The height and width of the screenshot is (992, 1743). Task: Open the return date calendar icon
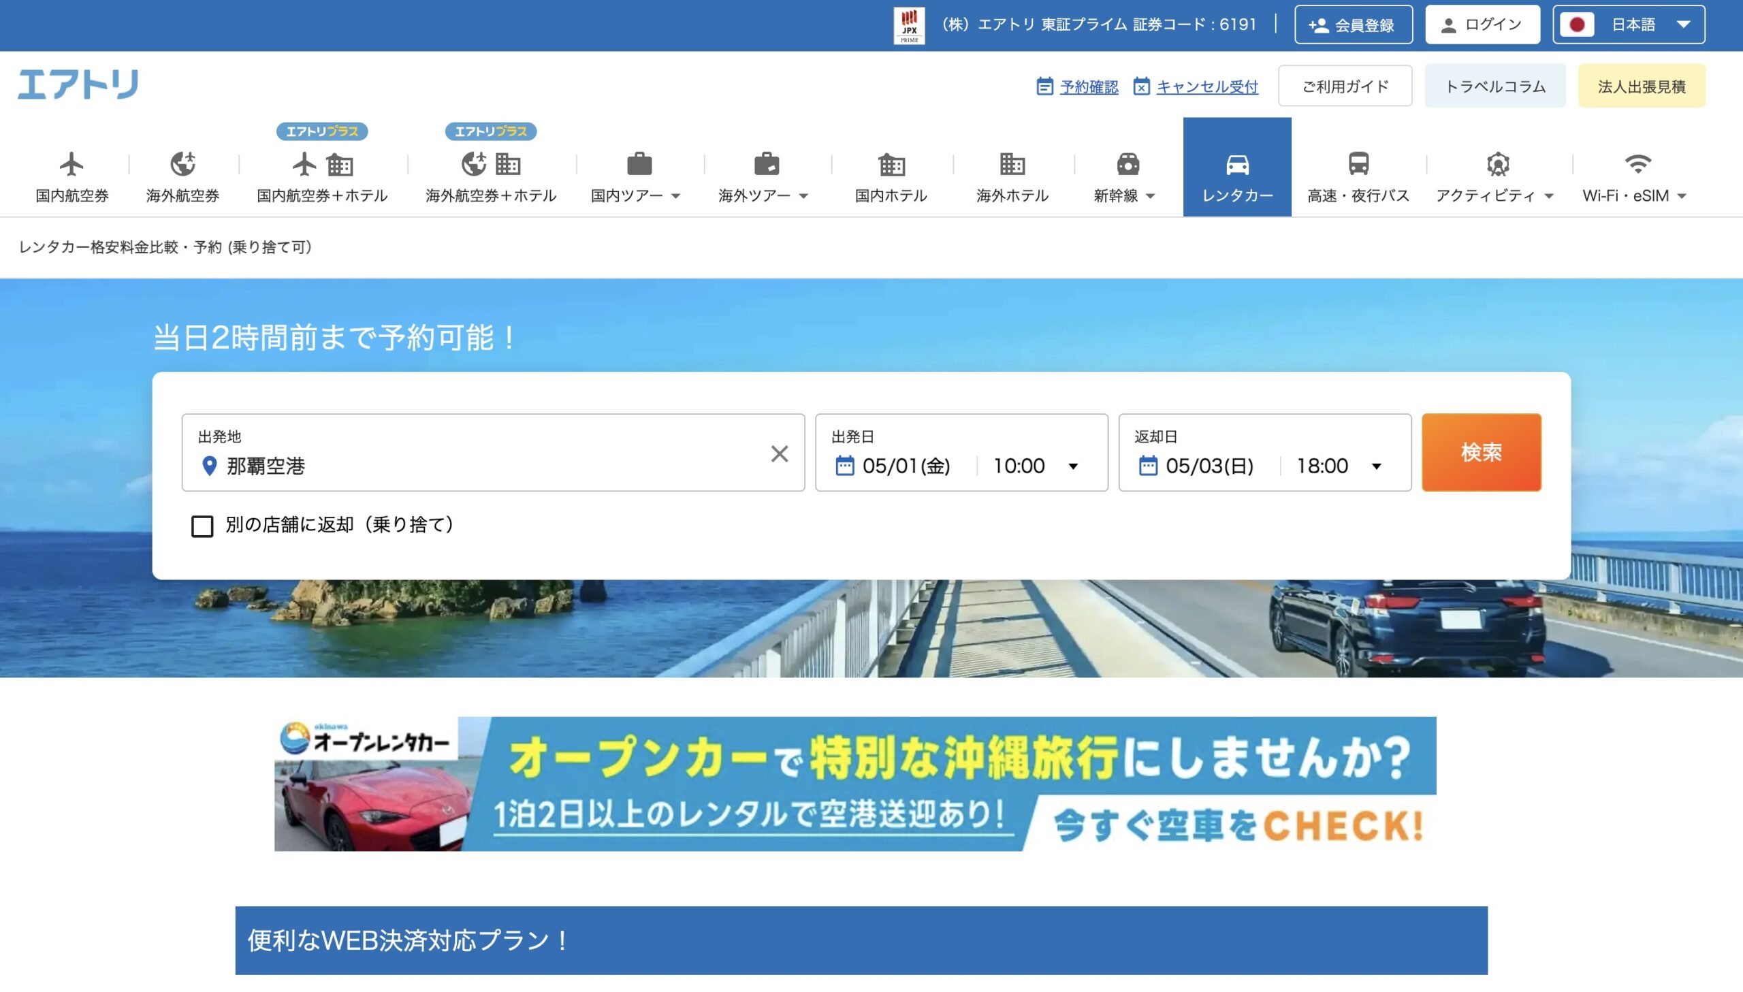tap(1148, 466)
